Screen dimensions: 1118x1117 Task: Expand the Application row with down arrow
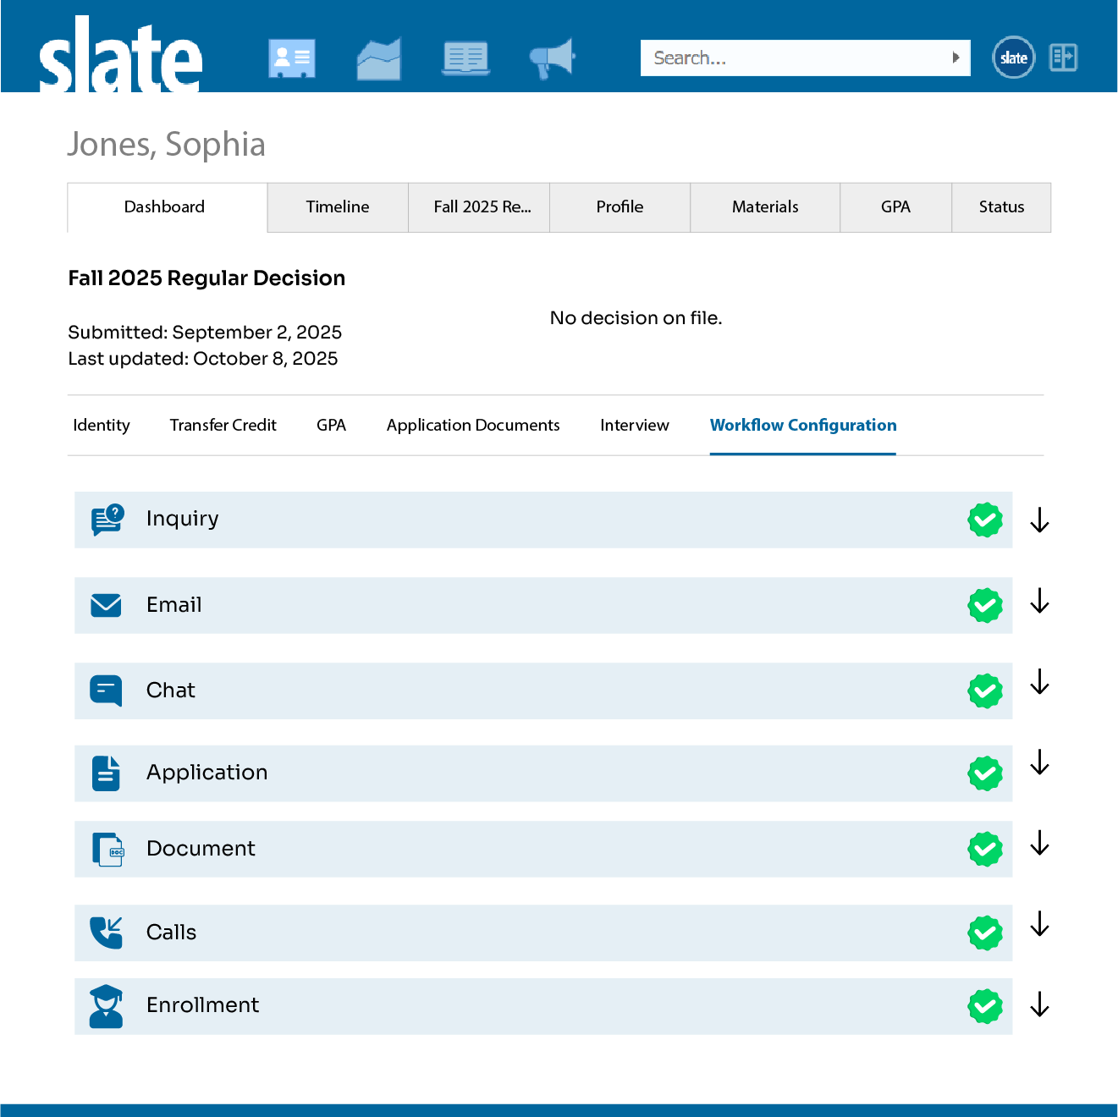[x=1039, y=762]
